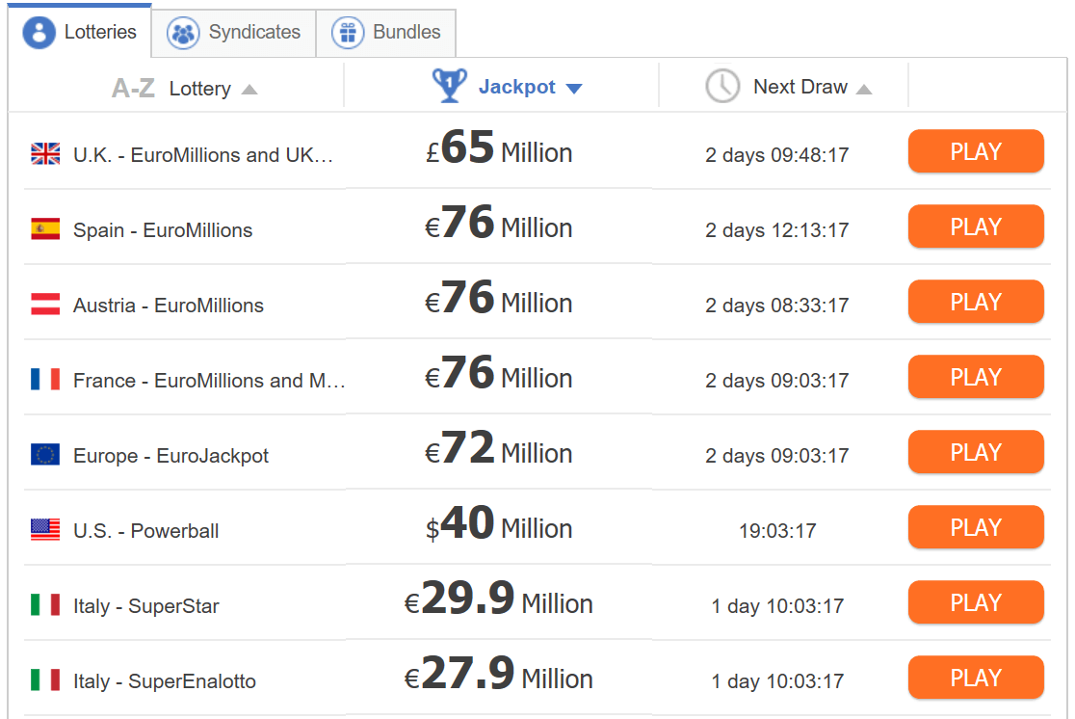
Task: Select the France EuroMillions €76 Million jackpot
Action: 499,378
